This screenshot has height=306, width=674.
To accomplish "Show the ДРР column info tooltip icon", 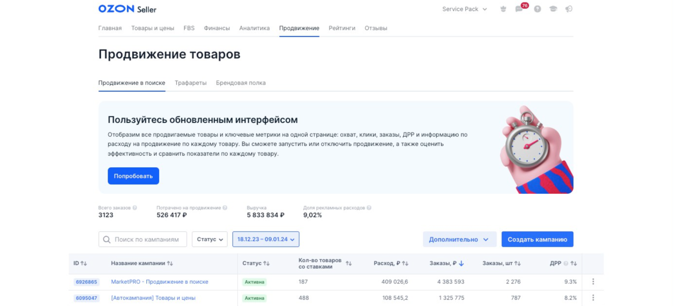I will [x=566, y=263].
